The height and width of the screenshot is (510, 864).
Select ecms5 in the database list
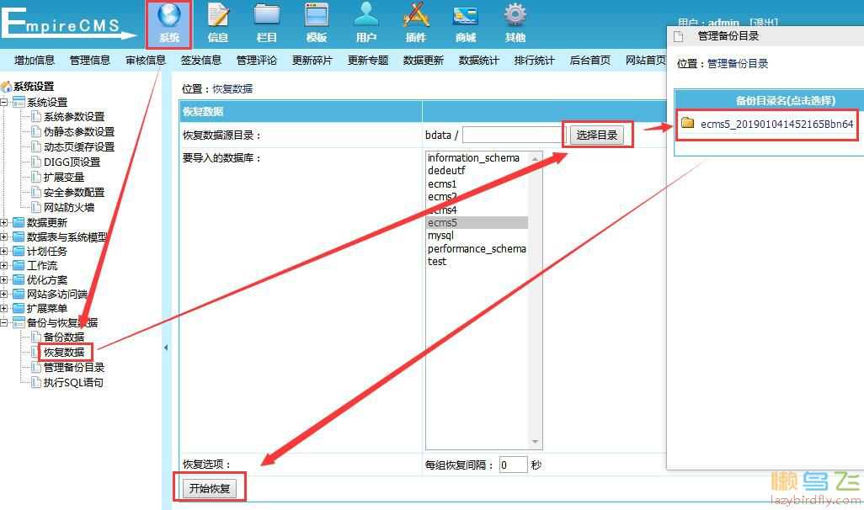click(x=477, y=222)
